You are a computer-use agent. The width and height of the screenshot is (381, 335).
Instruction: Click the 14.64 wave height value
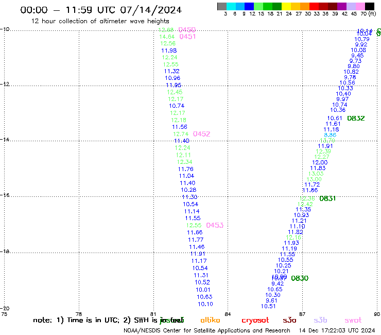pos(167,37)
